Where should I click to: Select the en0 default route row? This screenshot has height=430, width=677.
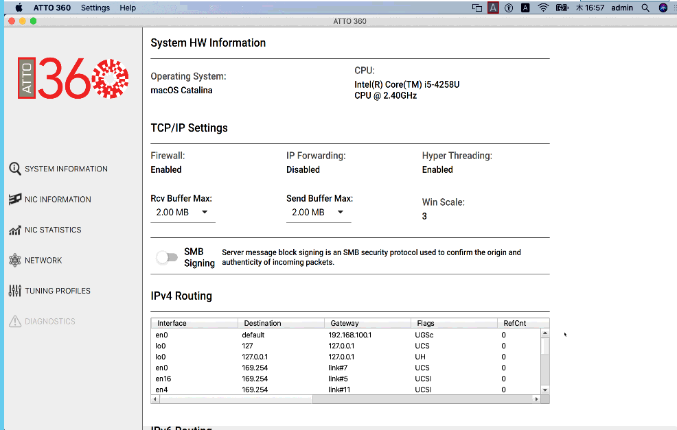[x=346, y=335]
